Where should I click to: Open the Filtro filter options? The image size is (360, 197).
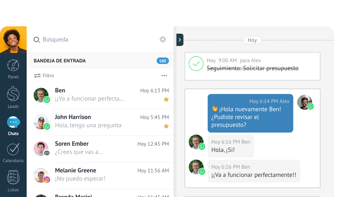pyautogui.click(x=44, y=76)
